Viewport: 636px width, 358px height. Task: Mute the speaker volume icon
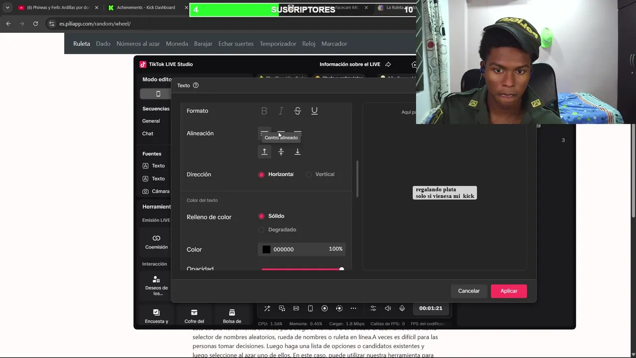(x=388, y=308)
